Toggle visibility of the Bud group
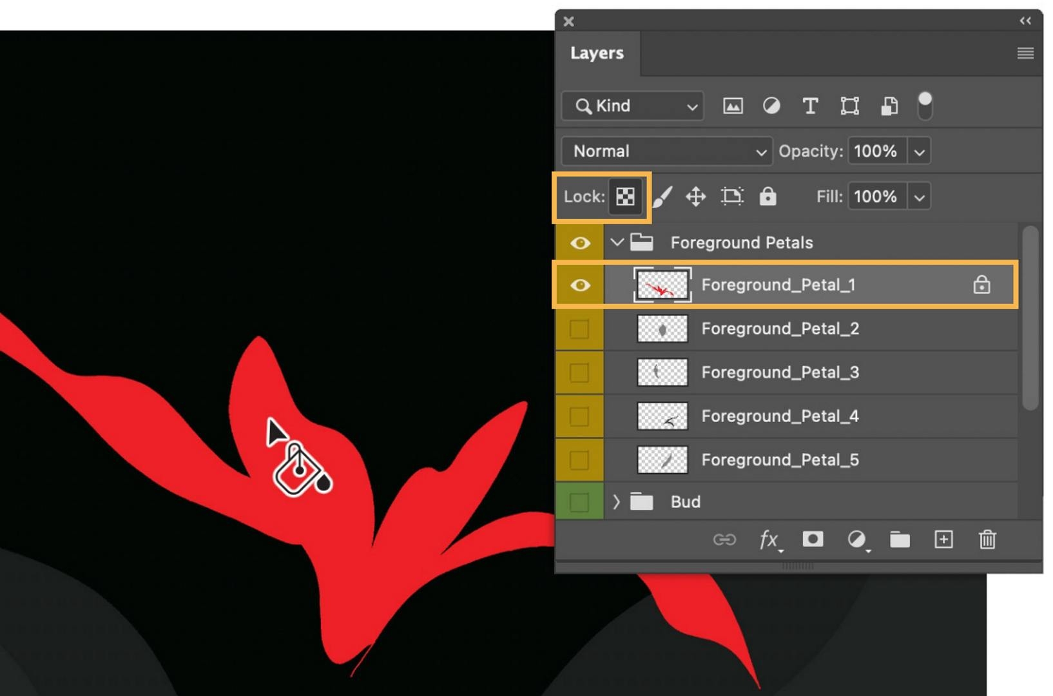 [579, 501]
